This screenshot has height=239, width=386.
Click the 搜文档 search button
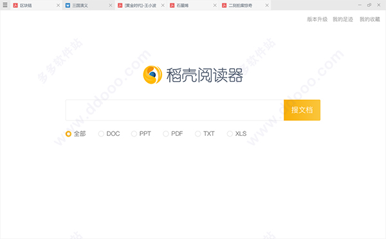(x=302, y=110)
